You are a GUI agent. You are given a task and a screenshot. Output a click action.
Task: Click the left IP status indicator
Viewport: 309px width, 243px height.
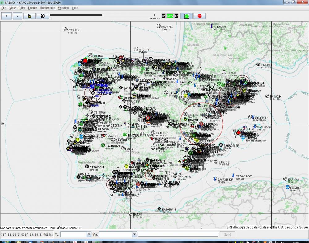pos(163,16)
